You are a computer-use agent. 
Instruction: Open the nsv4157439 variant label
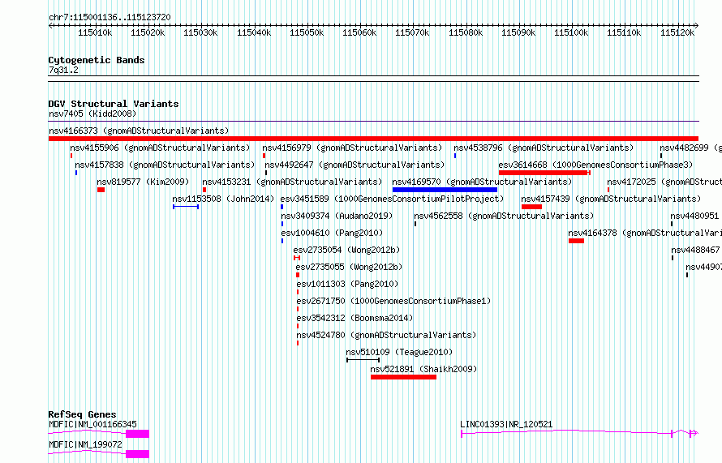[611, 199]
